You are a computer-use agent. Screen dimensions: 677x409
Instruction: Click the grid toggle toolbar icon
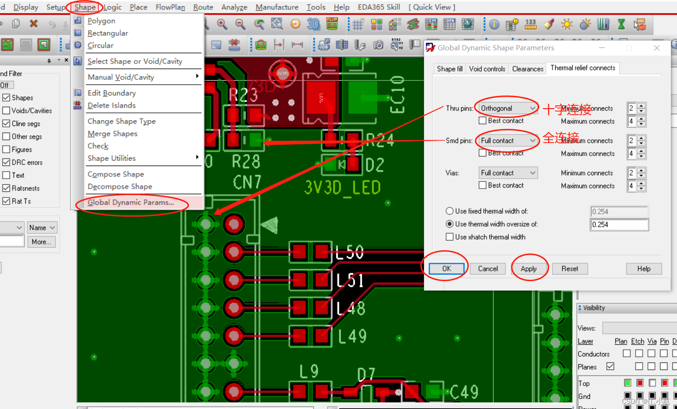(358, 24)
